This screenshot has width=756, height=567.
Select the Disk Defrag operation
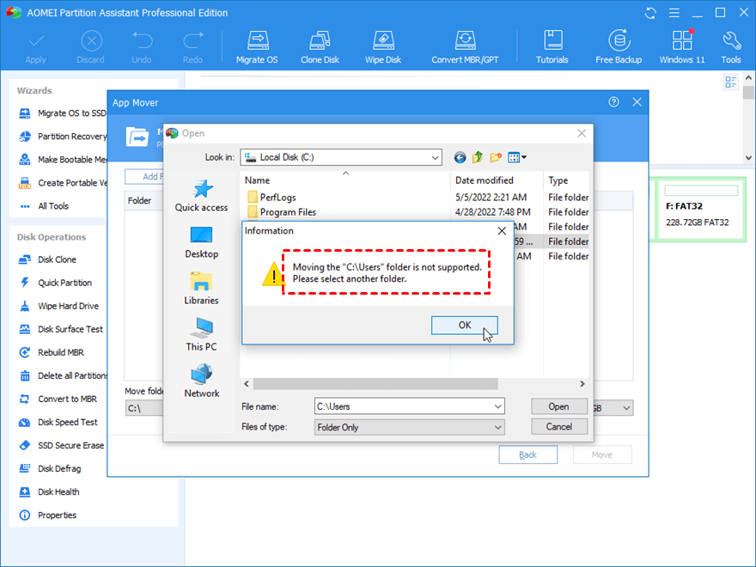click(x=50, y=469)
